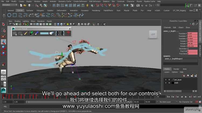Toggle visibility V of DWR layer

[166, 83]
